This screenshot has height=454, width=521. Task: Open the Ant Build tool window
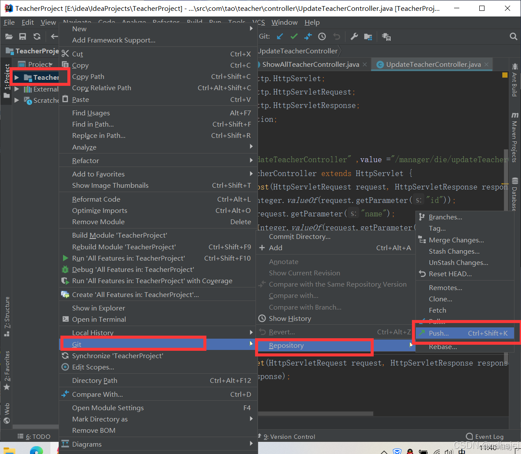click(x=514, y=80)
